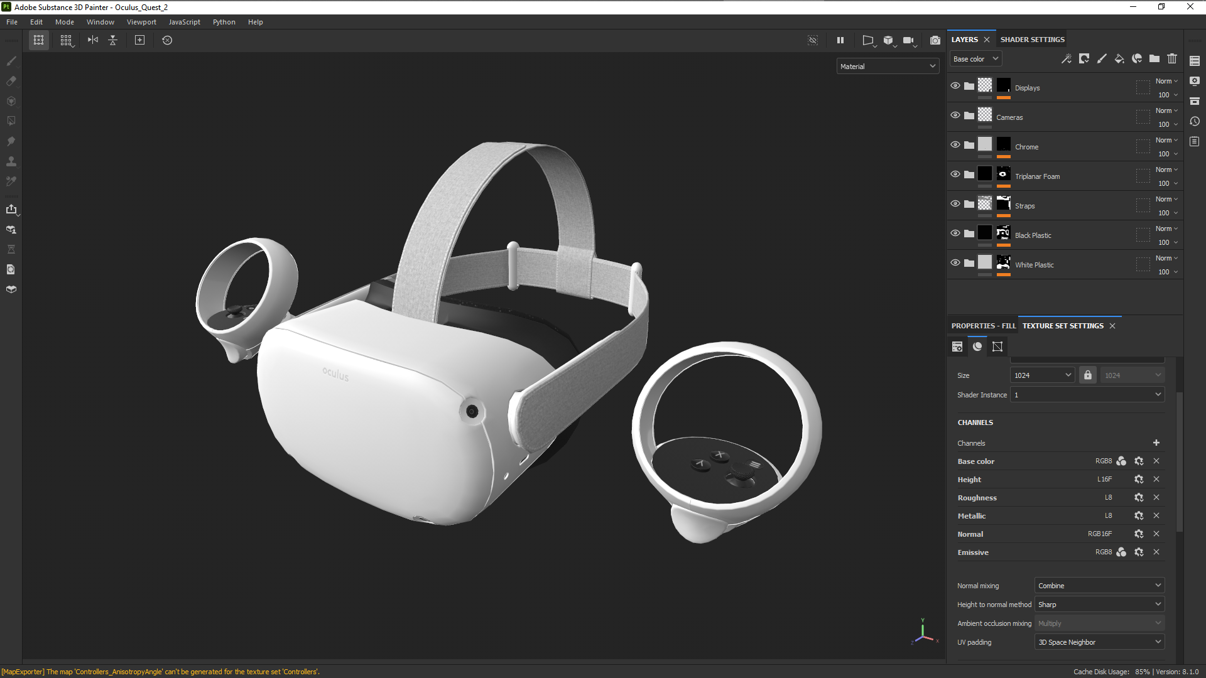Screen dimensions: 1206x678
Task: Select the Eraser tool
Action: click(x=11, y=81)
